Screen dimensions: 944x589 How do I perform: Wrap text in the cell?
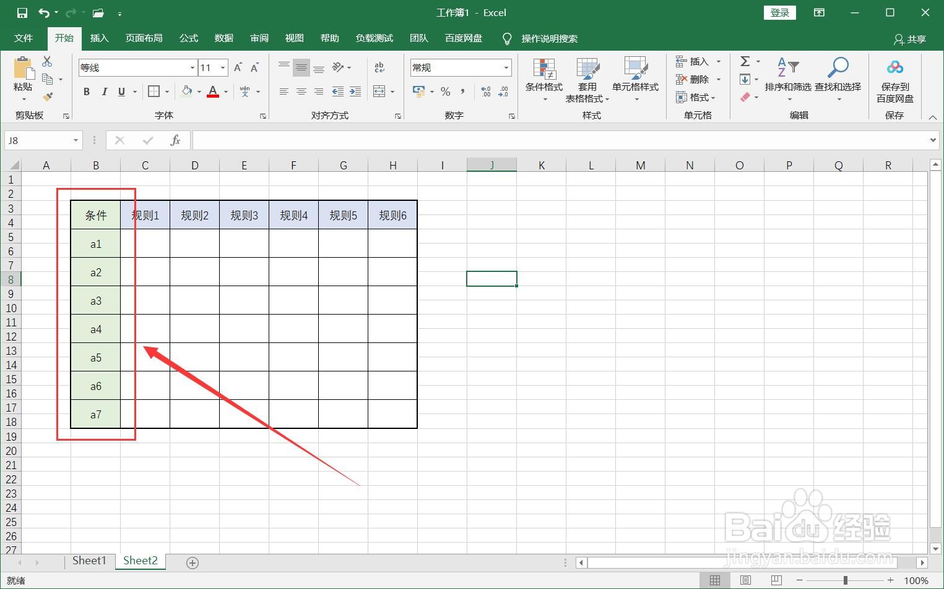(379, 67)
